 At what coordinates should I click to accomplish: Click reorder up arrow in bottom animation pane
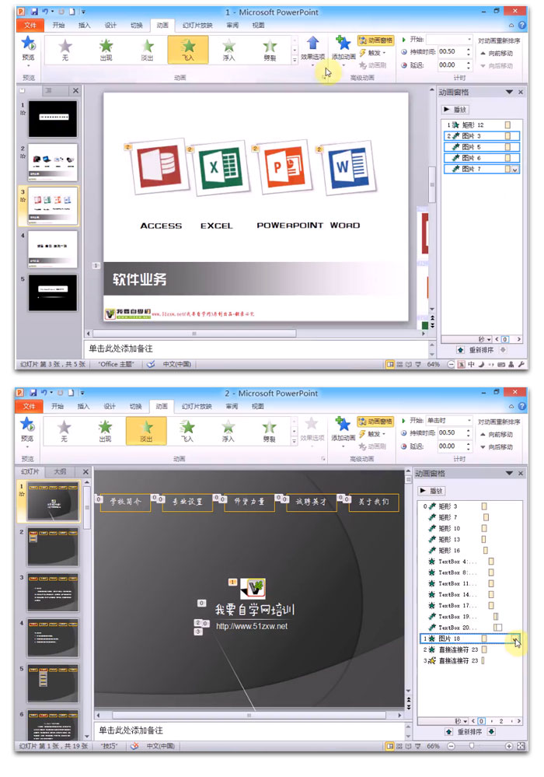pyautogui.click(x=448, y=731)
